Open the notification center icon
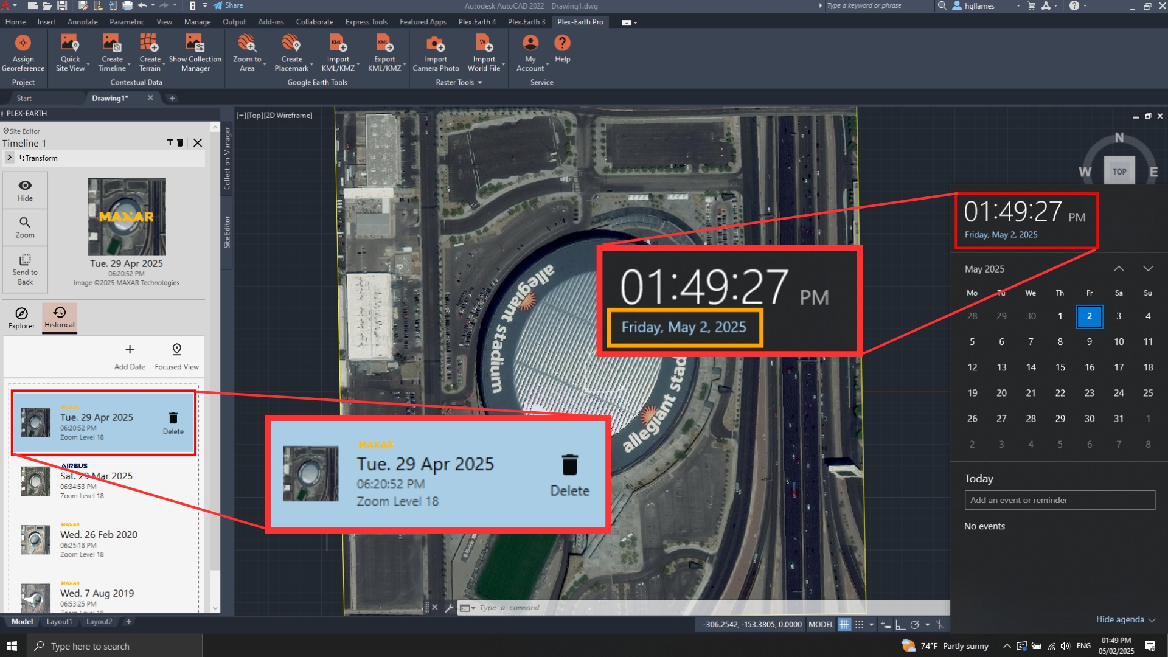The height and width of the screenshot is (657, 1168). 1150,646
